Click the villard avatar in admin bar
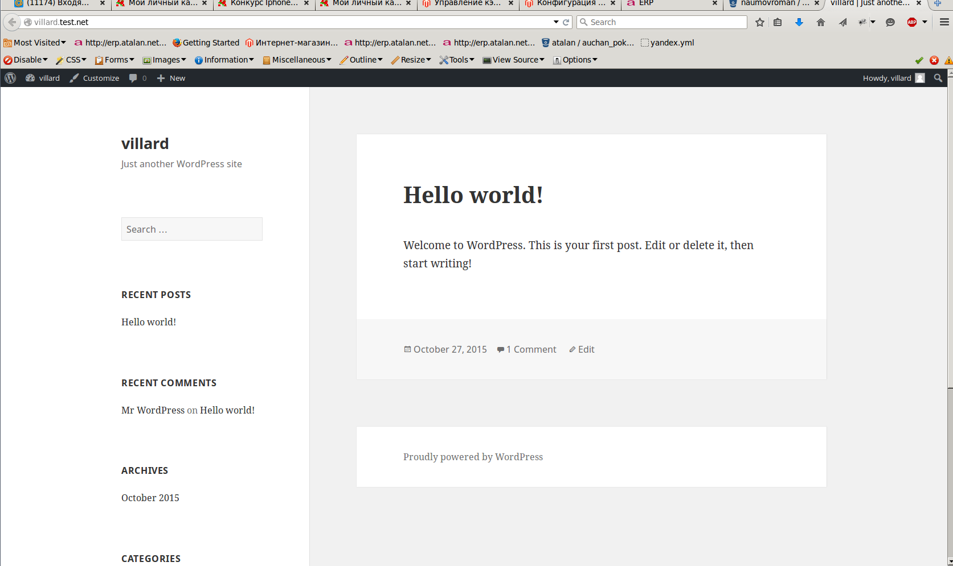Viewport: 953px width, 566px height. pos(920,78)
